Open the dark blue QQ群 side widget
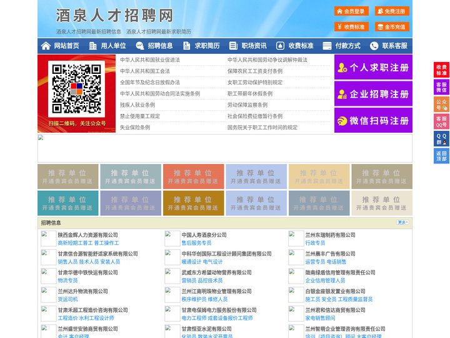 coord(441,139)
